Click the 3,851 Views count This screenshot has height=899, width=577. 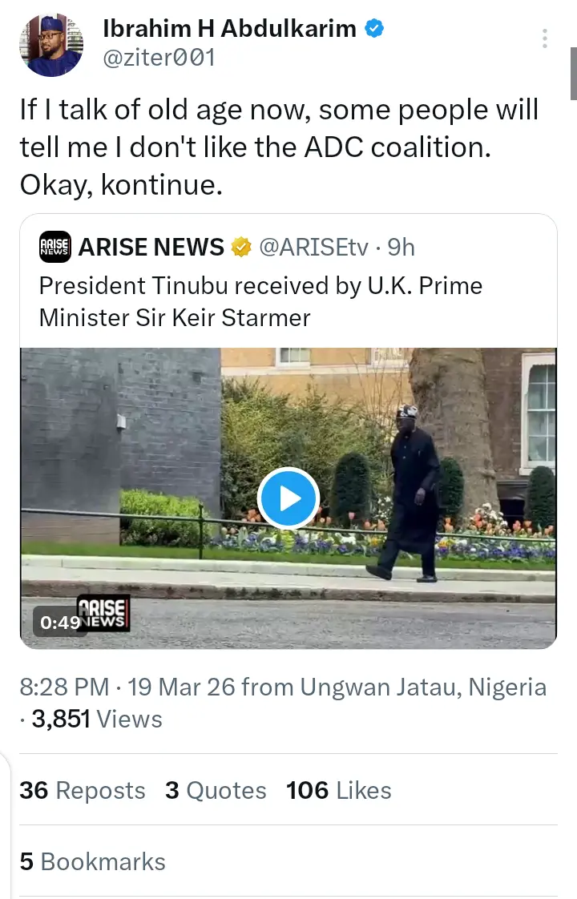[x=96, y=720]
